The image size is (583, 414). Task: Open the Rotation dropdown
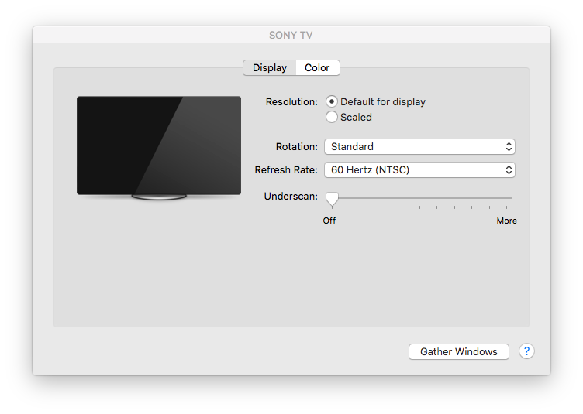tap(419, 147)
